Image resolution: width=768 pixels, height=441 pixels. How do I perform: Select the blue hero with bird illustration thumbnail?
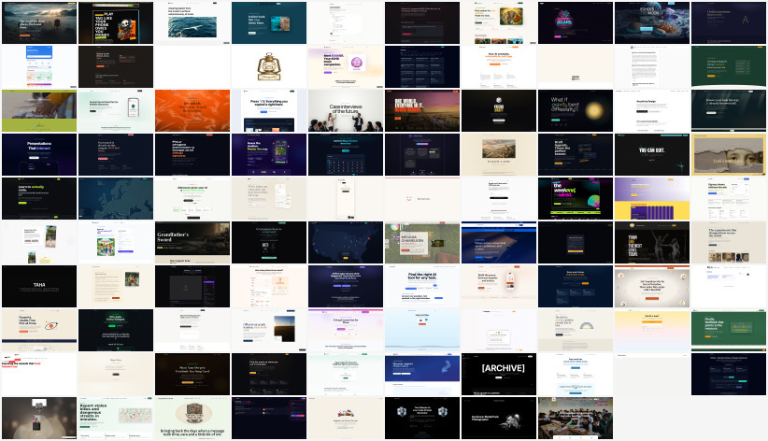(x=422, y=375)
